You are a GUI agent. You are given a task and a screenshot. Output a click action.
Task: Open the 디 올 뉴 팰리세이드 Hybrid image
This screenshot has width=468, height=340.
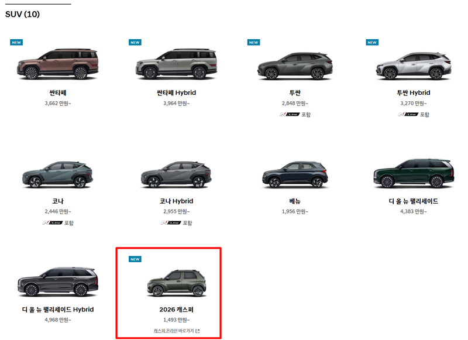tap(57, 282)
